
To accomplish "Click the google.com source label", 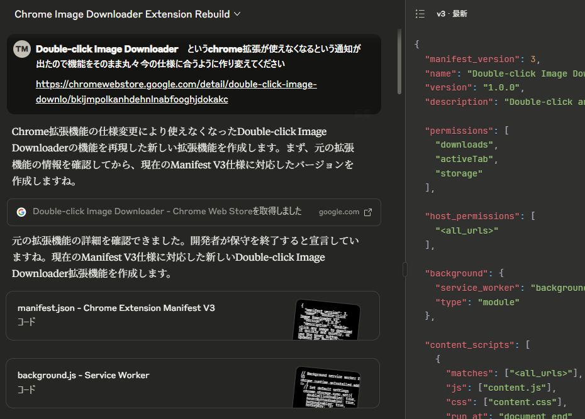I will point(339,212).
